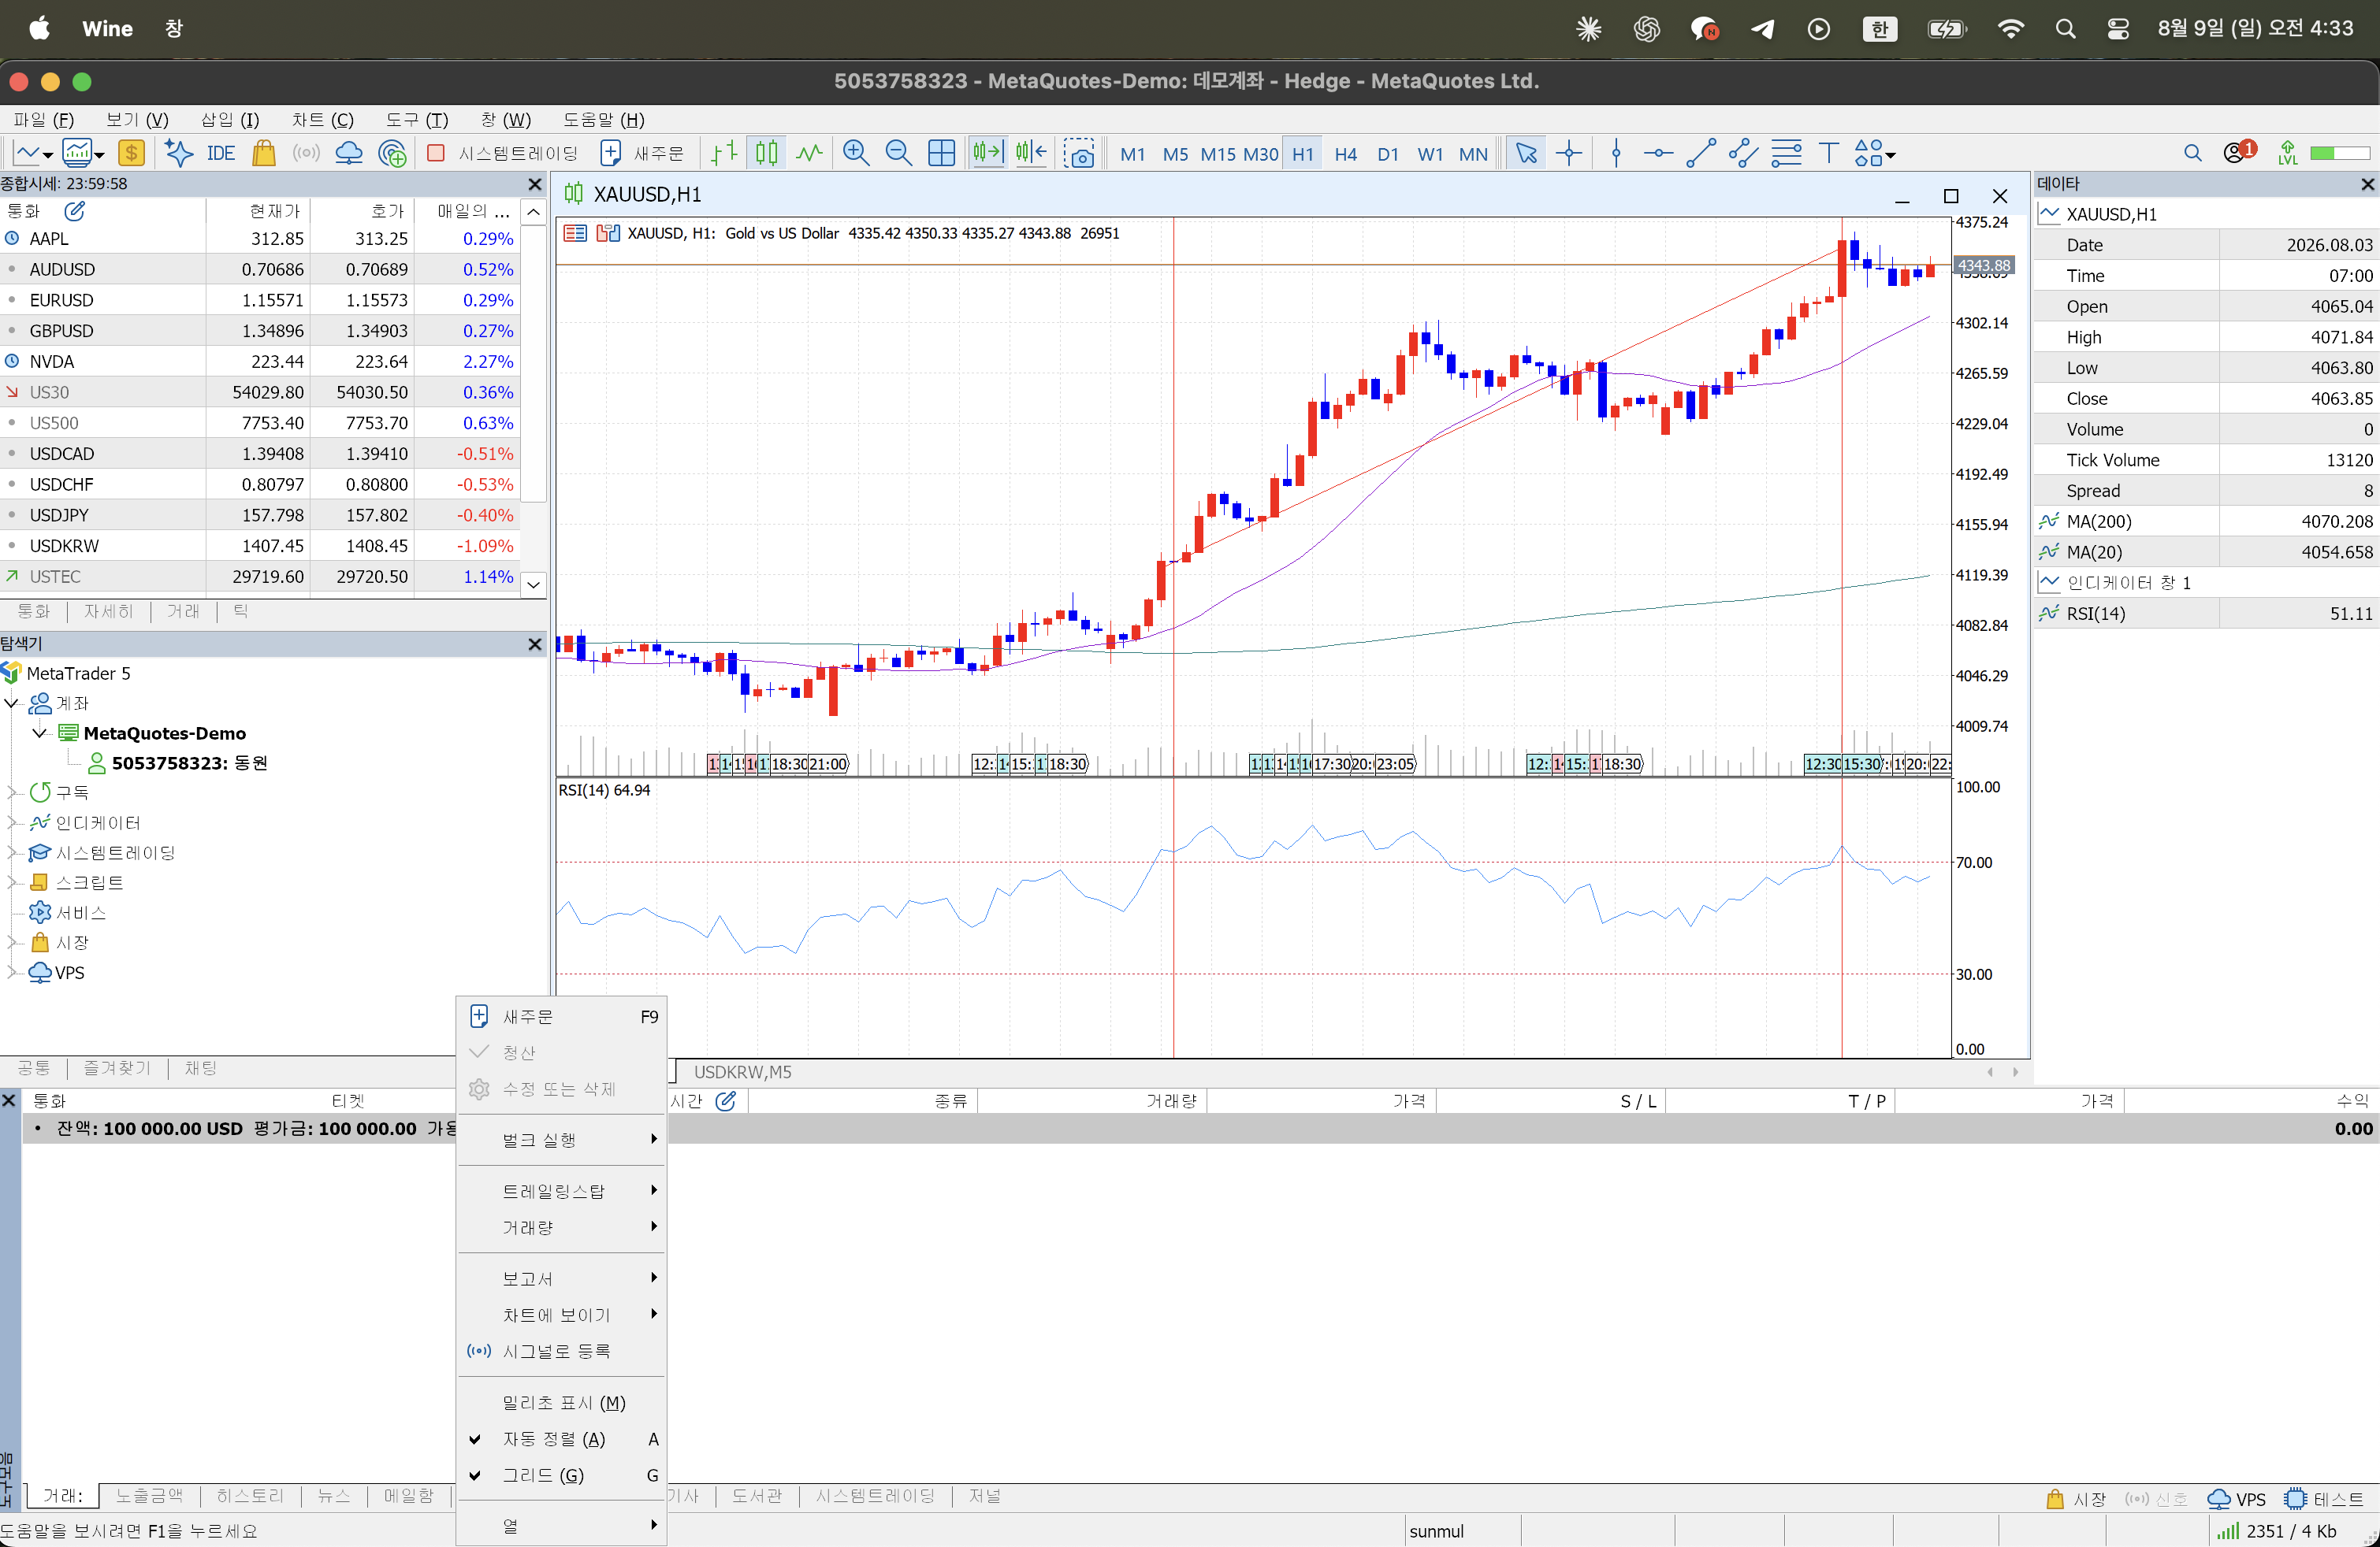Select the NVDA row in Market Watch
Viewport: 2380px width, 1547px height.
point(260,362)
